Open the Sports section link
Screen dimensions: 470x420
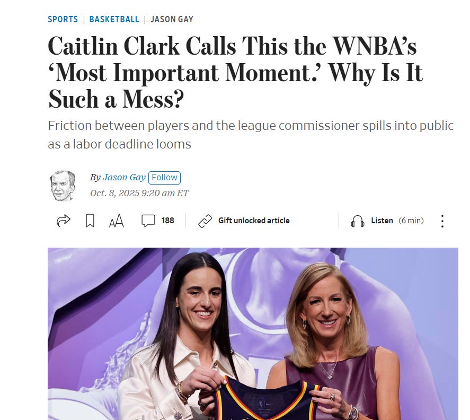click(63, 19)
